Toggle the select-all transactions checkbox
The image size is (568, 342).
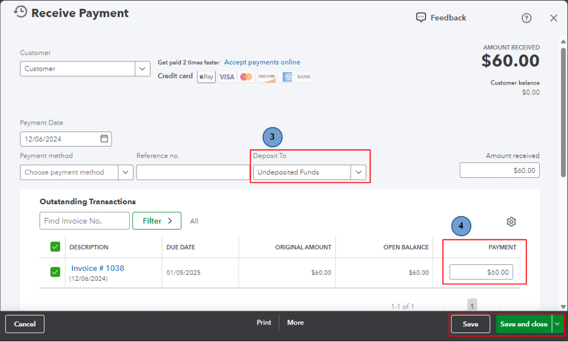click(x=55, y=247)
